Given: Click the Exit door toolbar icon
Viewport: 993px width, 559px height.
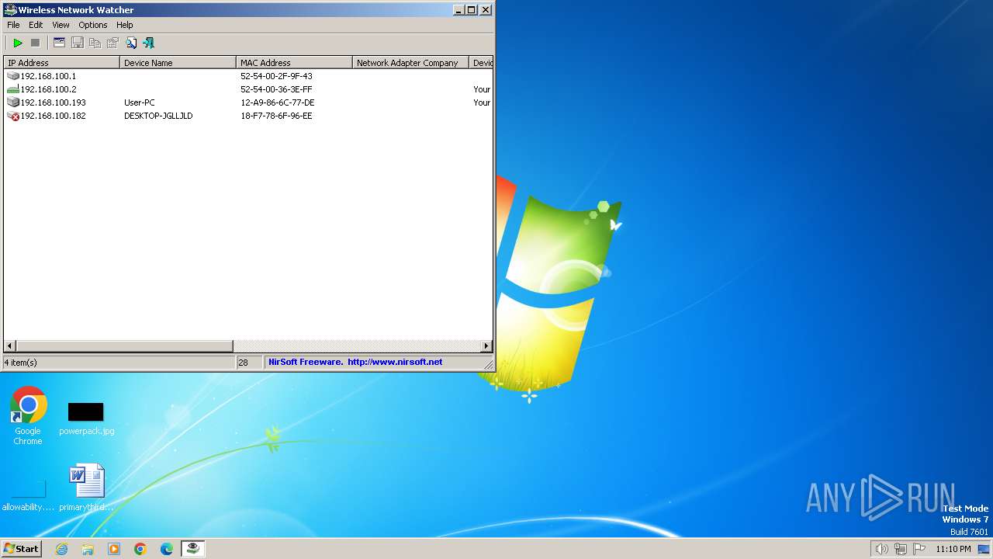Looking at the screenshot, I should pyautogui.click(x=148, y=43).
